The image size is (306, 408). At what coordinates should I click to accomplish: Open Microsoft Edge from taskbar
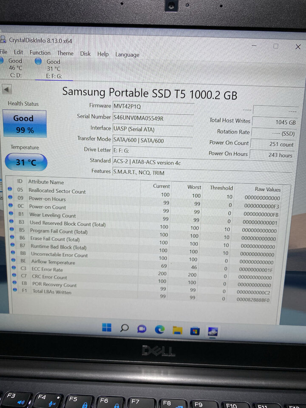(159, 329)
